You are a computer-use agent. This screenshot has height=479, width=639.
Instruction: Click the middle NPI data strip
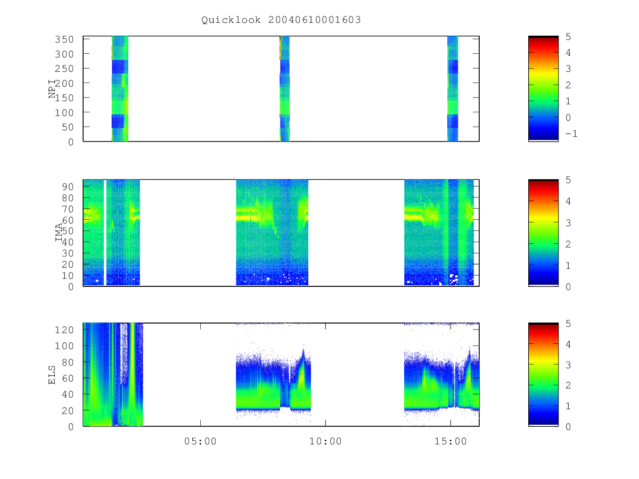pos(285,88)
